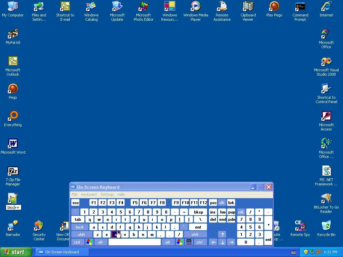
Task: Click the keyboard icon in system tray
Action: click(x=293, y=252)
